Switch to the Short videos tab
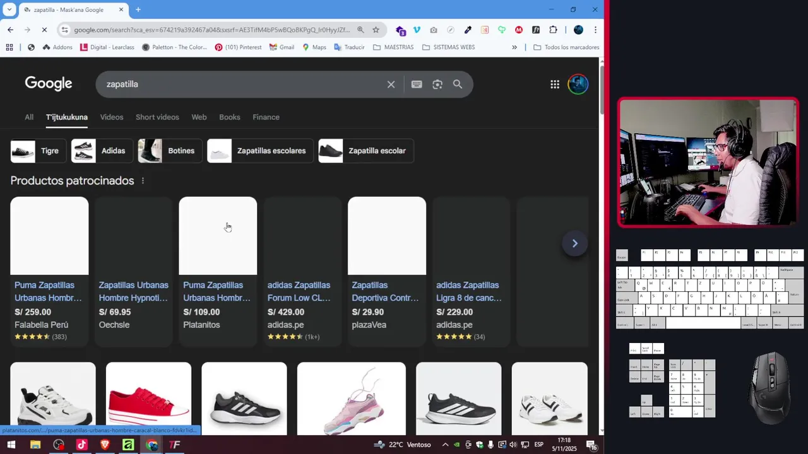The height and width of the screenshot is (454, 808). point(157,117)
